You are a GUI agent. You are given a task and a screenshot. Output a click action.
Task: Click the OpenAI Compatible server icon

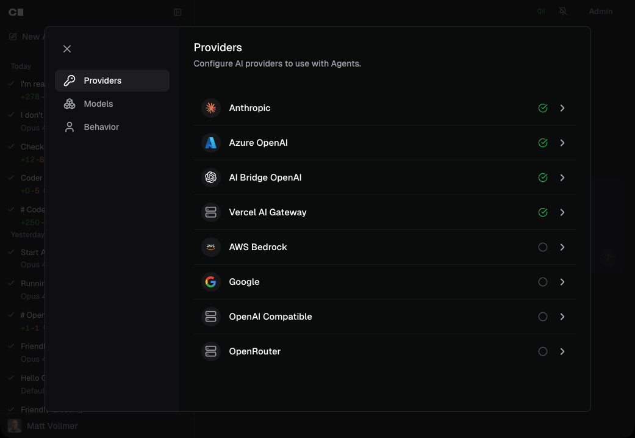click(x=211, y=317)
